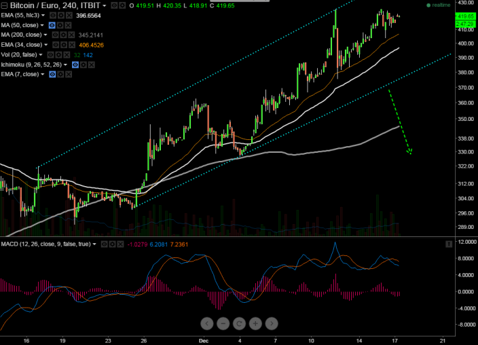Remove the MA (50, close) indicator
This screenshot has width=478, height=345.
[x=69, y=25]
